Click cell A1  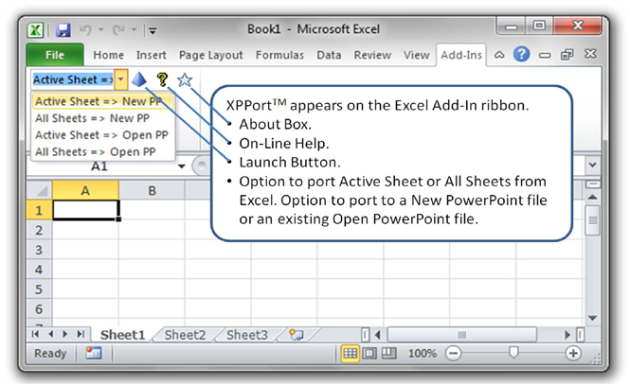click(85, 210)
